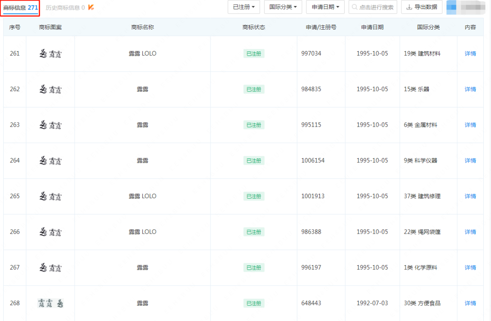Open trademark image thumbnail in row 268

point(50,303)
